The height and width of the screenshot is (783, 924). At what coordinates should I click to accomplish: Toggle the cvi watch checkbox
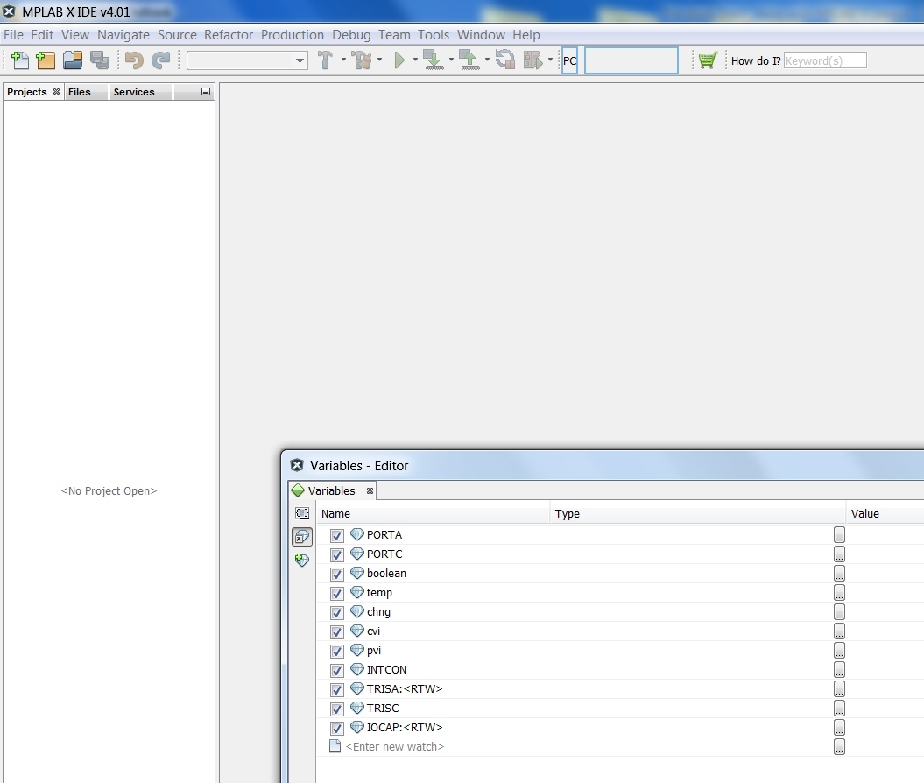coord(337,632)
